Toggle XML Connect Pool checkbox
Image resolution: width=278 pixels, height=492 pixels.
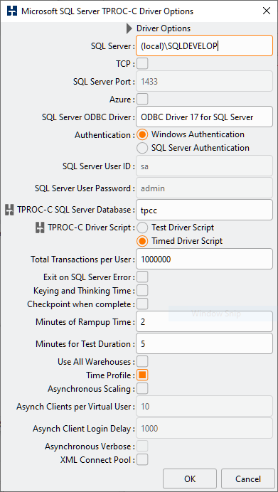click(x=142, y=460)
